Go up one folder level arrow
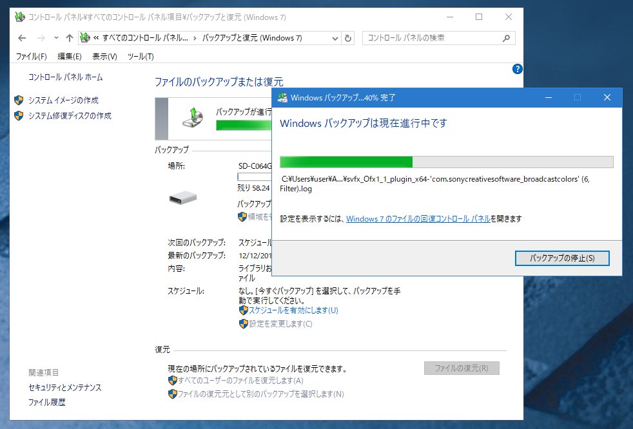Viewport: 633px width, 429px height. pos(70,38)
